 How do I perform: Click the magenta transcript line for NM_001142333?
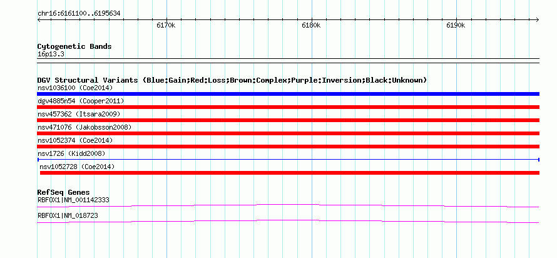(x=288, y=205)
